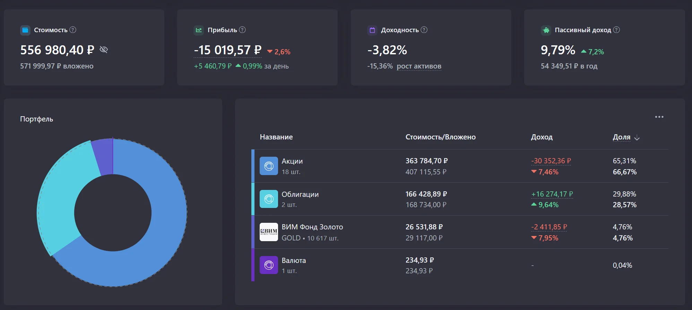The width and height of the screenshot is (692, 310).
Task: Click the passive income value 9,79%
Action: point(558,50)
